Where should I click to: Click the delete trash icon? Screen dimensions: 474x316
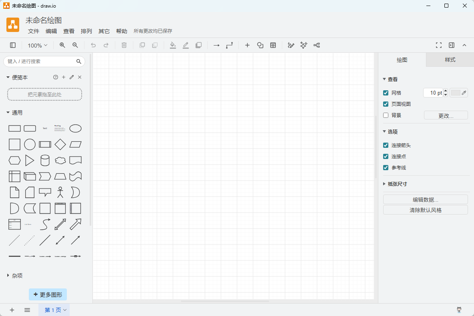tap(124, 45)
